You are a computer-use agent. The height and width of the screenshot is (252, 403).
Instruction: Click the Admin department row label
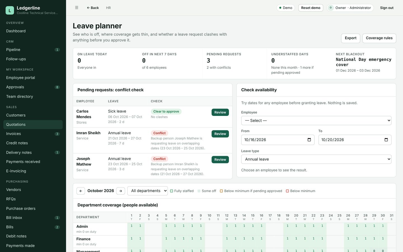82,227
